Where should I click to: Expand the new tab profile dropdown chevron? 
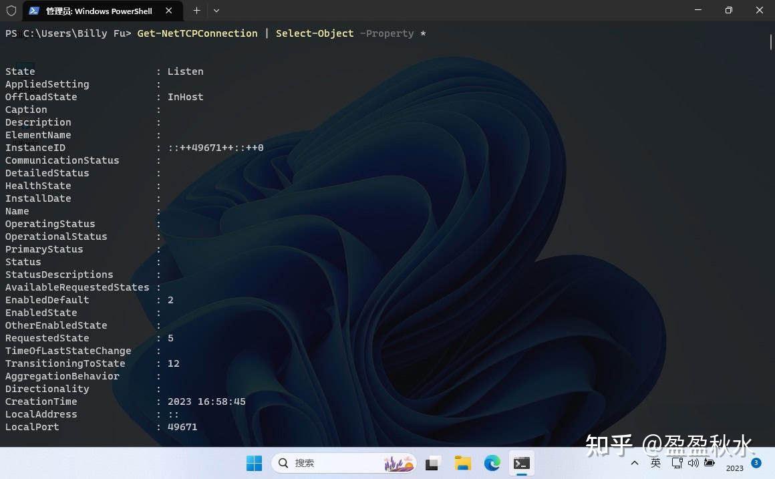[x=216, y=11]
